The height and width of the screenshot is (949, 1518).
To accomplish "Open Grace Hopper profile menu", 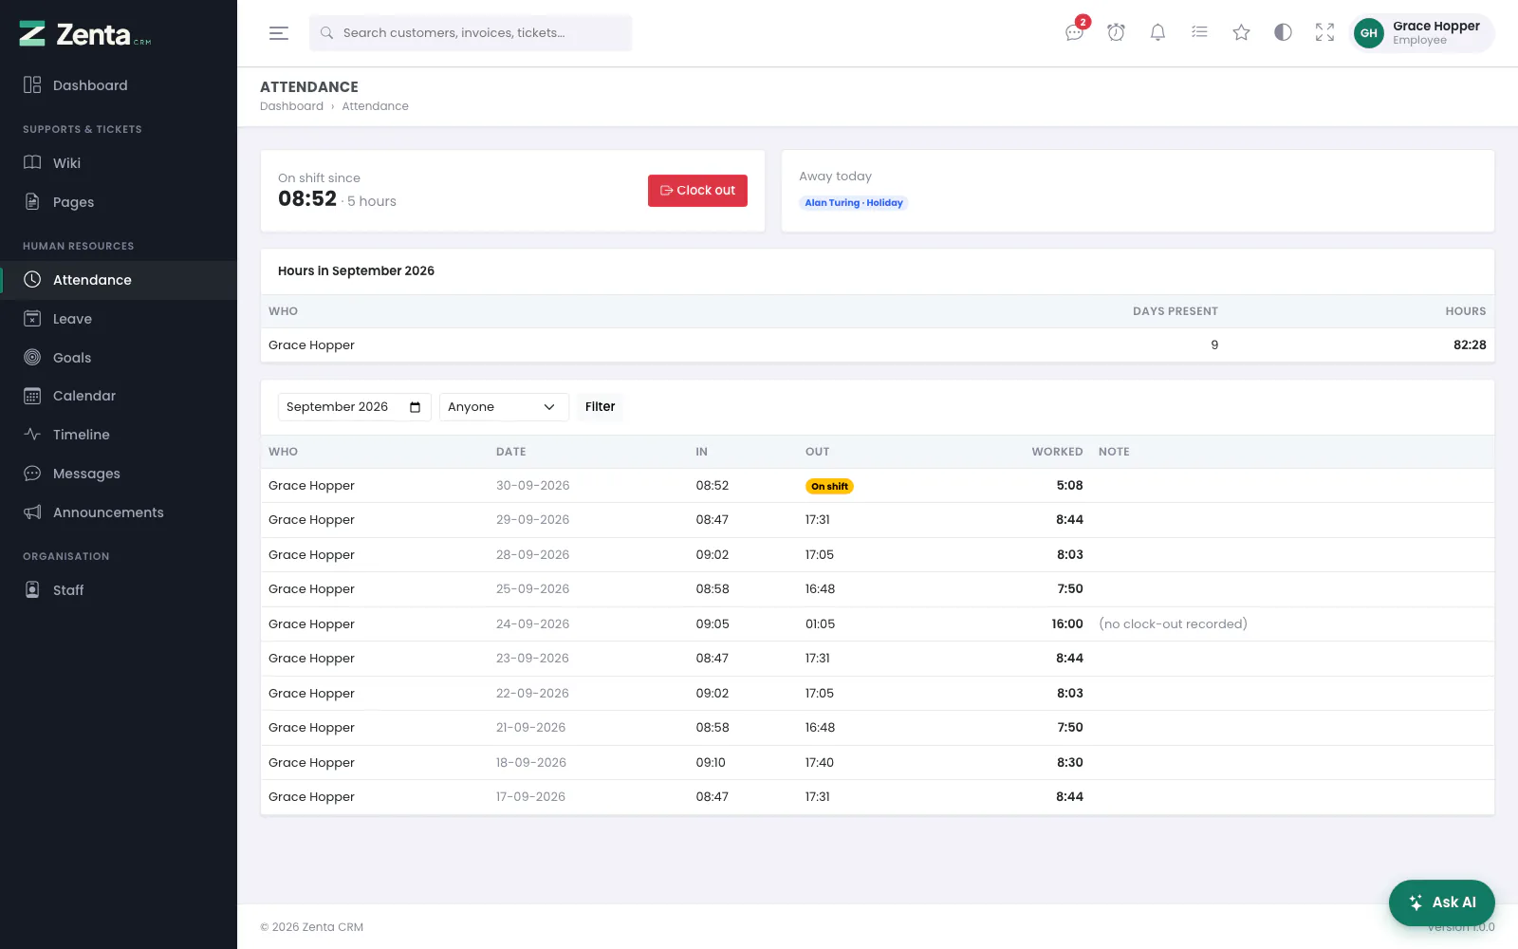I will point(1422,33).
